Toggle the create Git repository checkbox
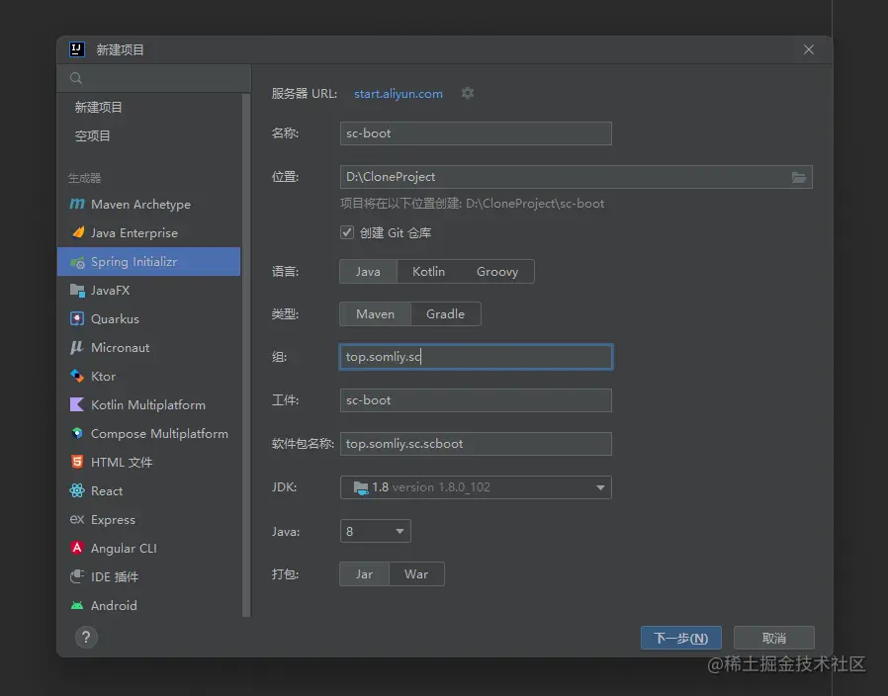 pyautogui.click(x=346, y=232)
